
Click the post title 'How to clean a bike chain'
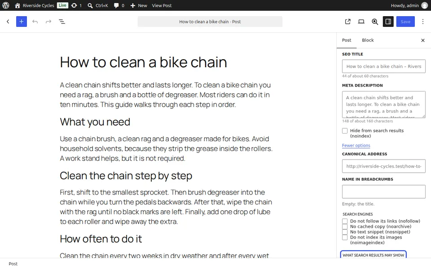coord(144,62)
